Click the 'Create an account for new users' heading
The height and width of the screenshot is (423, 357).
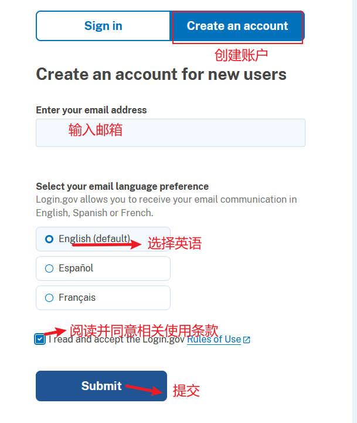[x=161, y=74]
